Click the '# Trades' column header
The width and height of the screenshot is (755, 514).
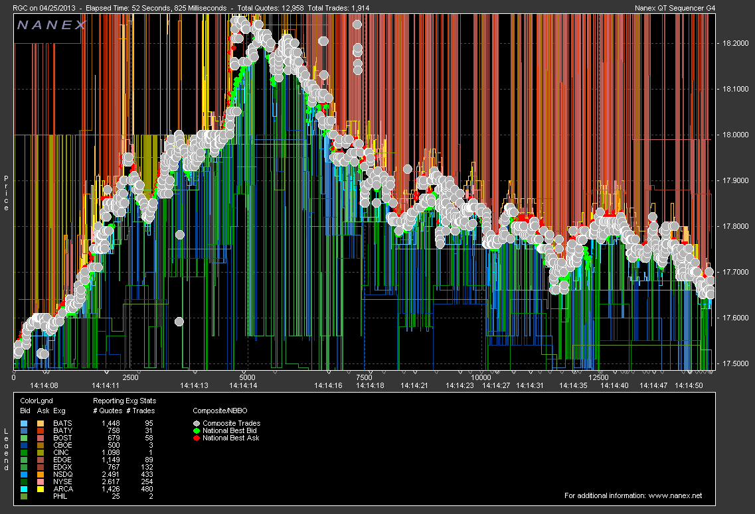tap(141, 411)
